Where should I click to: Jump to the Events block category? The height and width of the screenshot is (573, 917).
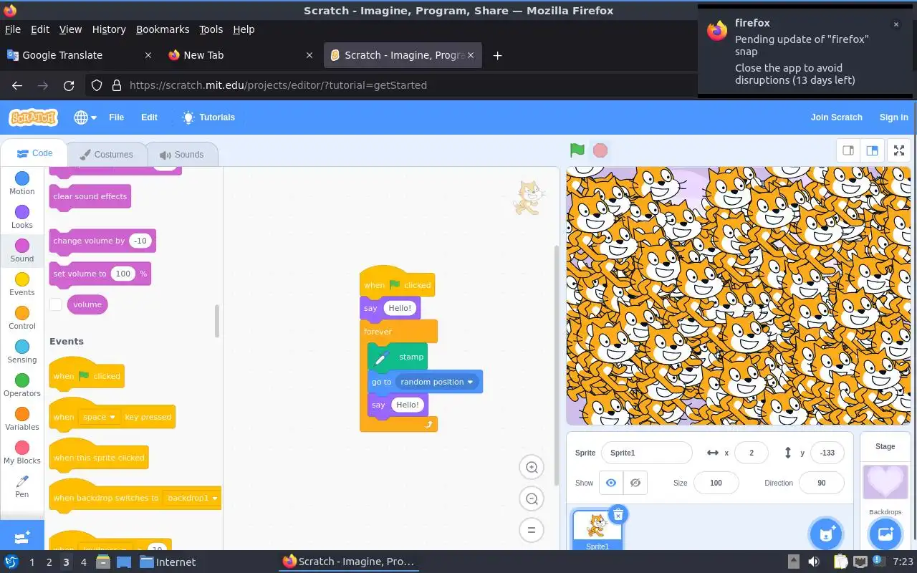pyautogui.click(x=22, y=284)
